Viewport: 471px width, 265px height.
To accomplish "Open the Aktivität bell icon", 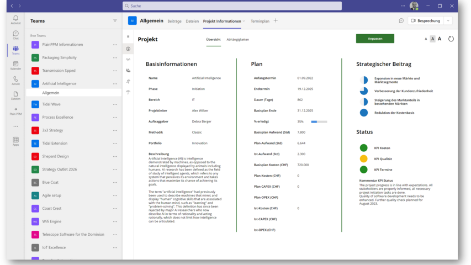I will (x=15, y=19).
